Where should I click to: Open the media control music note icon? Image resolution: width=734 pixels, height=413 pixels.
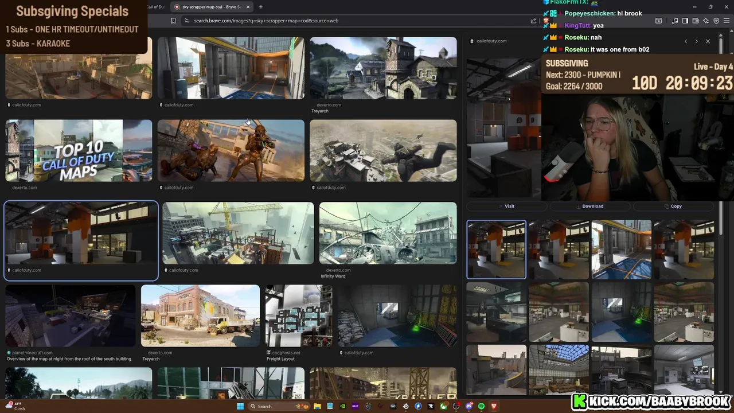tap(675, 21)
